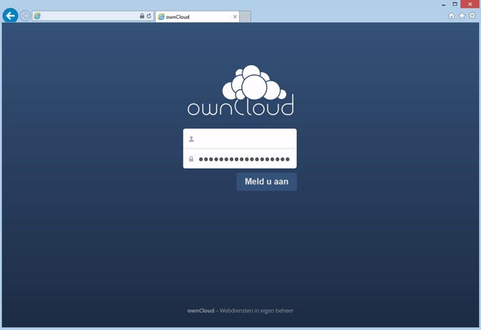The image size is (481, 330).
Task: Click the user silhouette icon in login form
Action: (x=191, y=139)
